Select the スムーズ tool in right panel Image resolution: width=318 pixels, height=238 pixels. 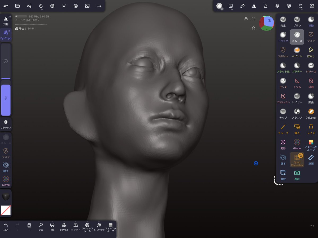coord(297,37)
